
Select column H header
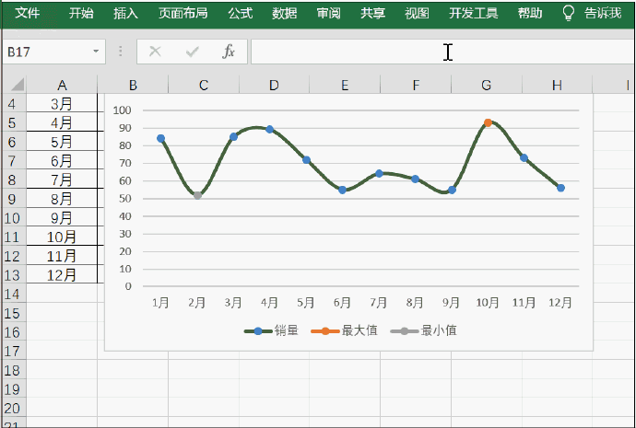(557, 85)
